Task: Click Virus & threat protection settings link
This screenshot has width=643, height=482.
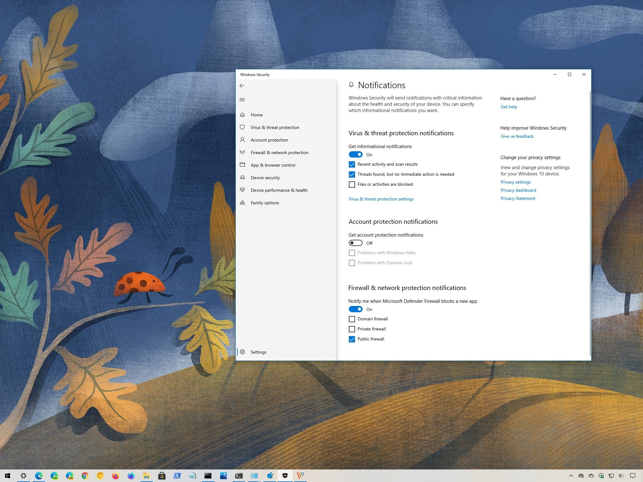Action: [381, 198]
